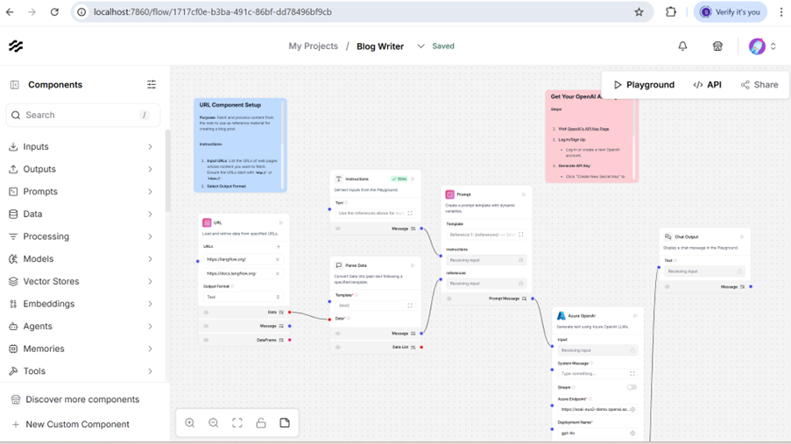
Task: Remove the docs.langflow.org URL entry
Action: point(278,273)
